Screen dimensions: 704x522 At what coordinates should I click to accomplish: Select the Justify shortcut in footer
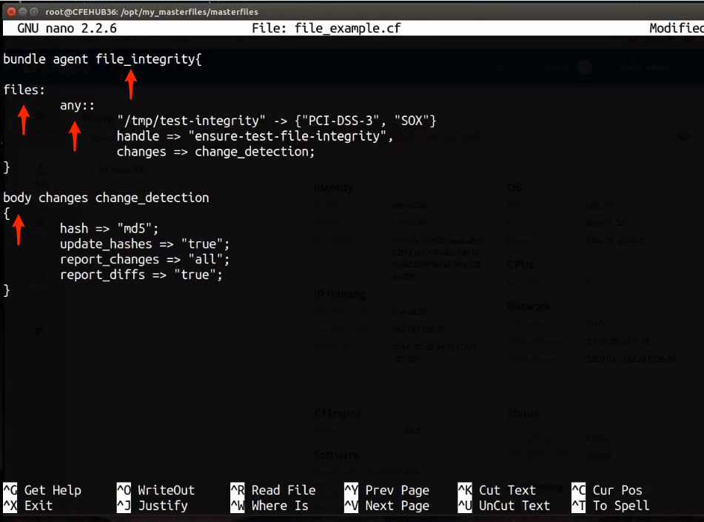coord(162,506)
